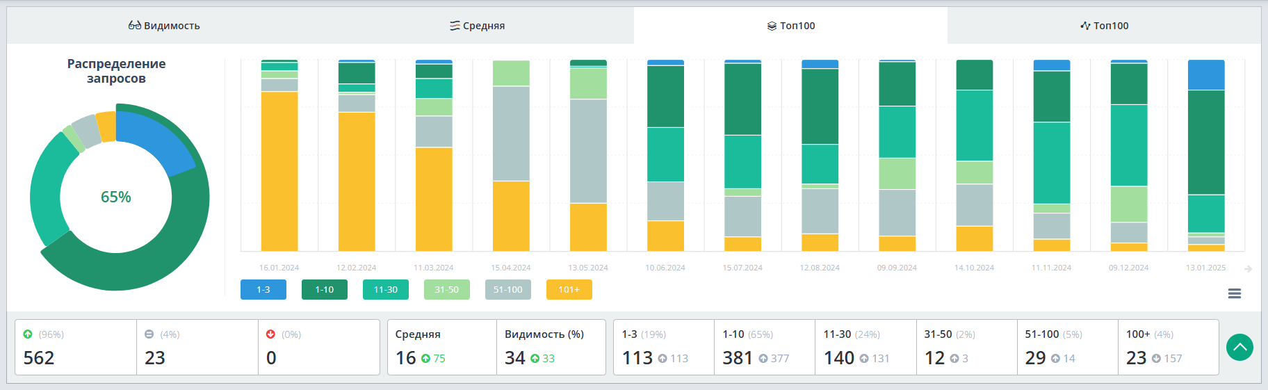Toggle the 1-10 legend series
The image size is (1268, 390).
(325, 290)
